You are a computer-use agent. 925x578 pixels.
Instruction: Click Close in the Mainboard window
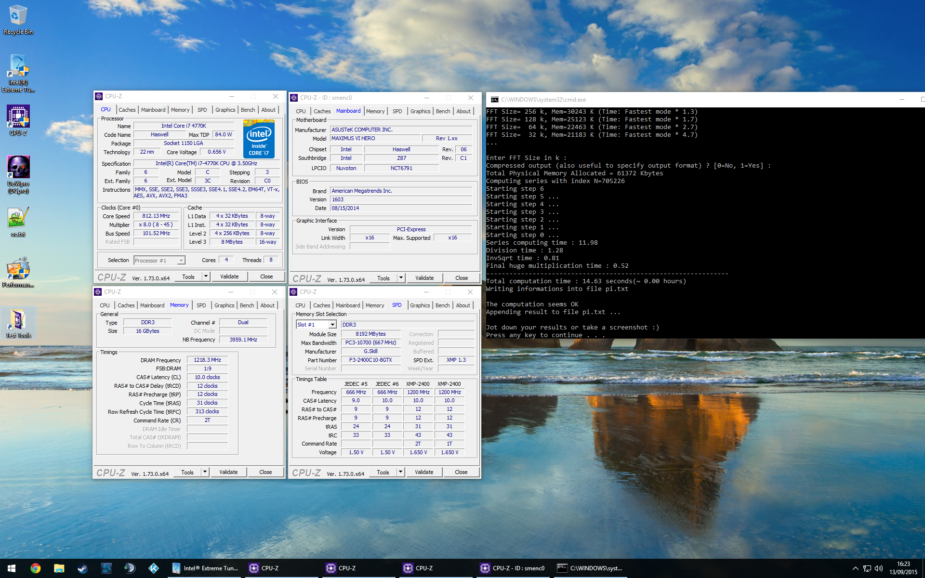pyautogui.click(x=462, y=278)
